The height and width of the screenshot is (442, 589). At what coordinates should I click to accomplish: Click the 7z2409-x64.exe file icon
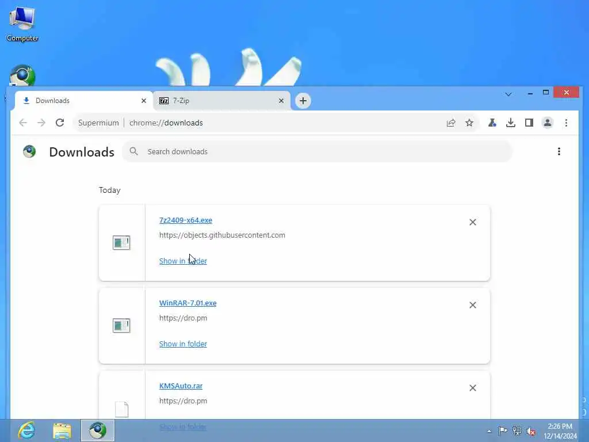(x=121, y=242)
